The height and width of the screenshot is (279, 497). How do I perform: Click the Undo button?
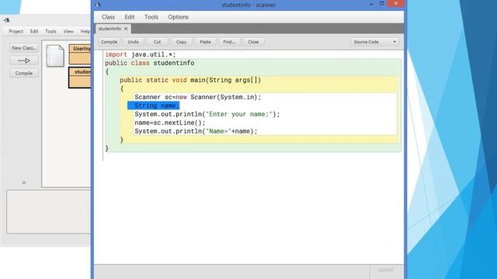coord(133,42)
